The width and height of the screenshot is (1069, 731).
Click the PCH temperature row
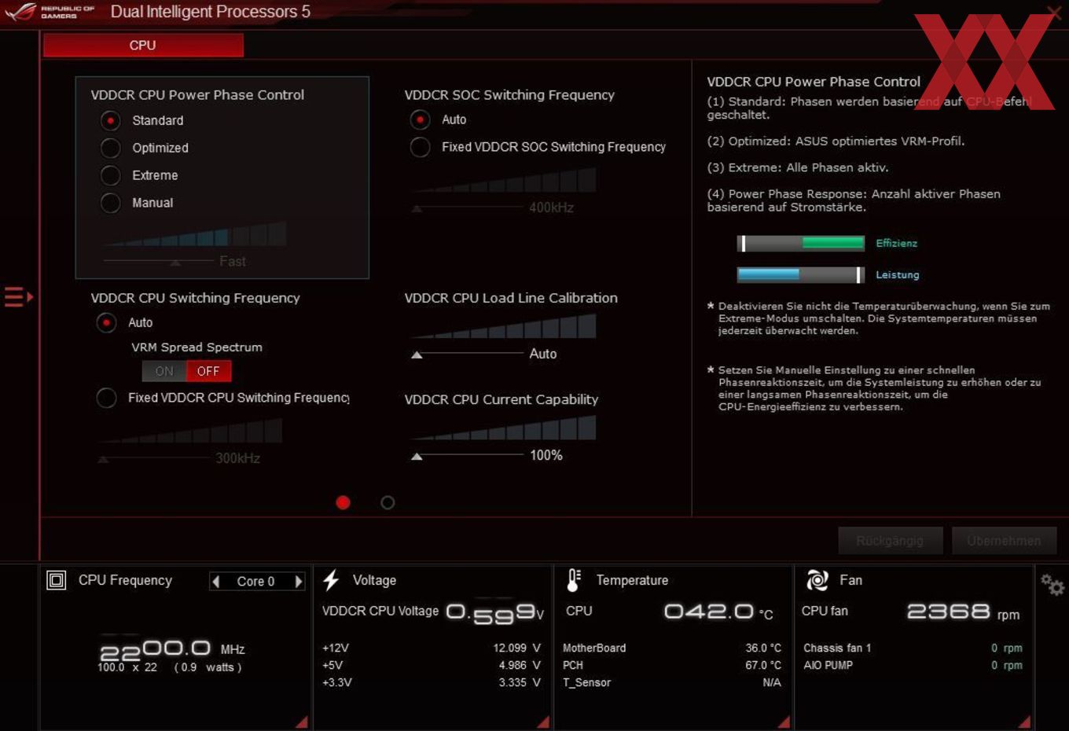click(672, 665)
